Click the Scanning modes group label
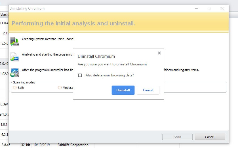238x148 pixels. pos(24,82)
